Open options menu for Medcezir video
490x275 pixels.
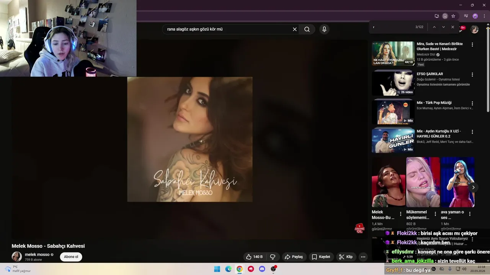pos(472,45)
